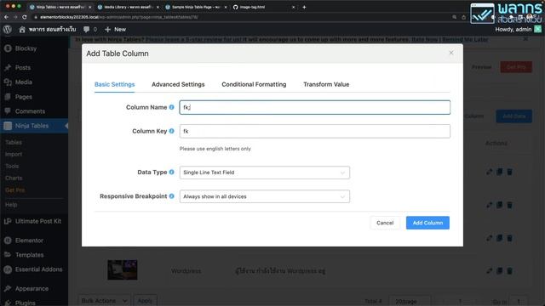The height and width of the screenshot is (306, 545).
Task: Switch to Transform Value tab
Action: point(326,84)
